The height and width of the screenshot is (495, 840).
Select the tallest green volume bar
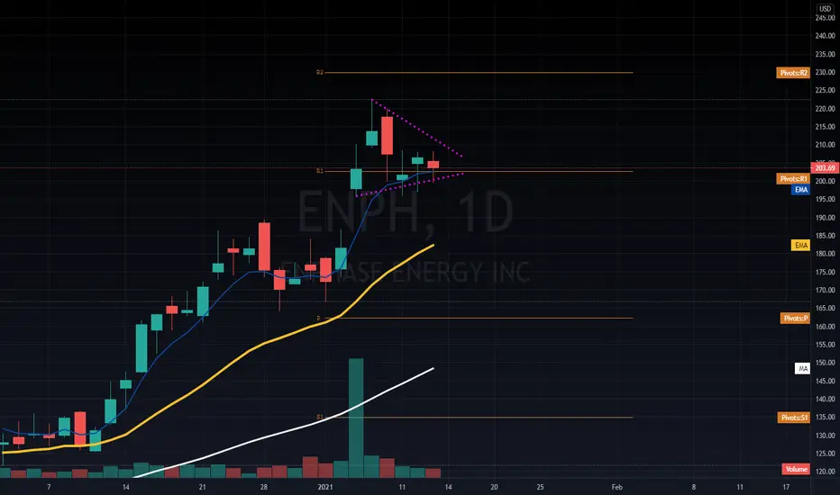coord(356,418)
